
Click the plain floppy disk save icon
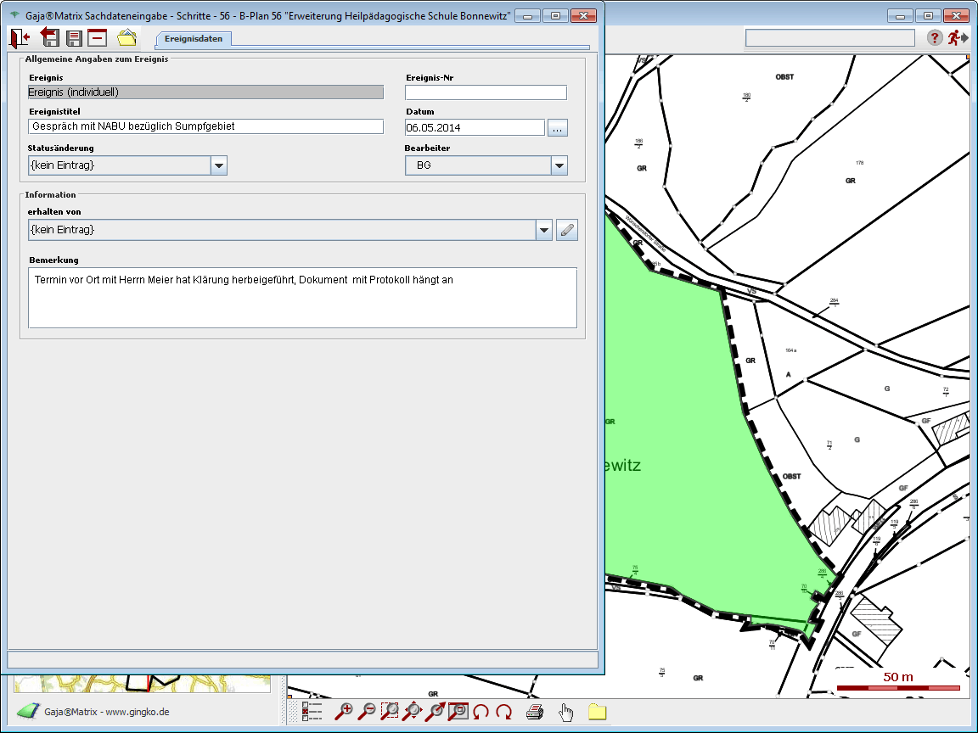click(74, 37)
